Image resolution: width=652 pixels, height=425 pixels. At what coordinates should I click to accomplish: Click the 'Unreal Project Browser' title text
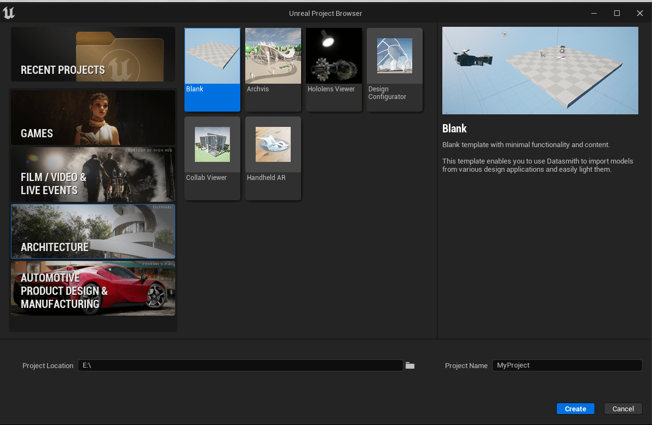pos(326,13)
